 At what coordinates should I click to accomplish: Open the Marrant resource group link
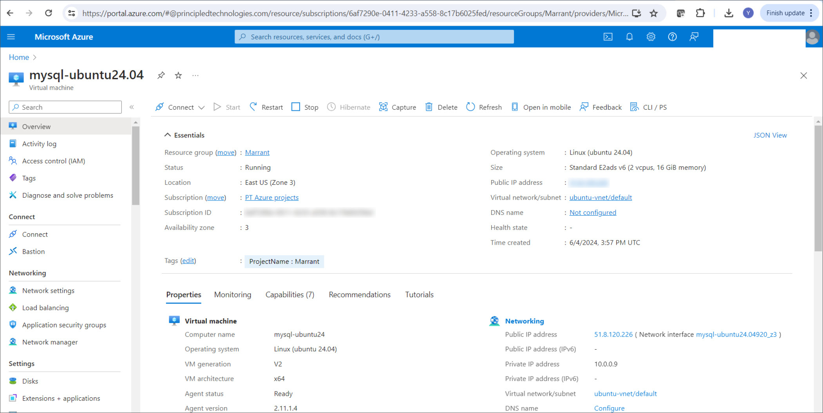pos(257,152)
